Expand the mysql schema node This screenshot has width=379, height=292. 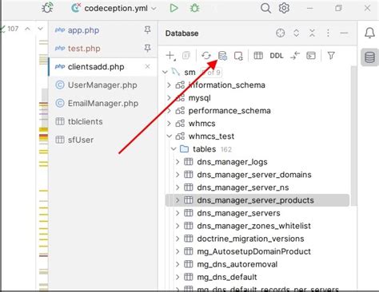tap(169, 97)
